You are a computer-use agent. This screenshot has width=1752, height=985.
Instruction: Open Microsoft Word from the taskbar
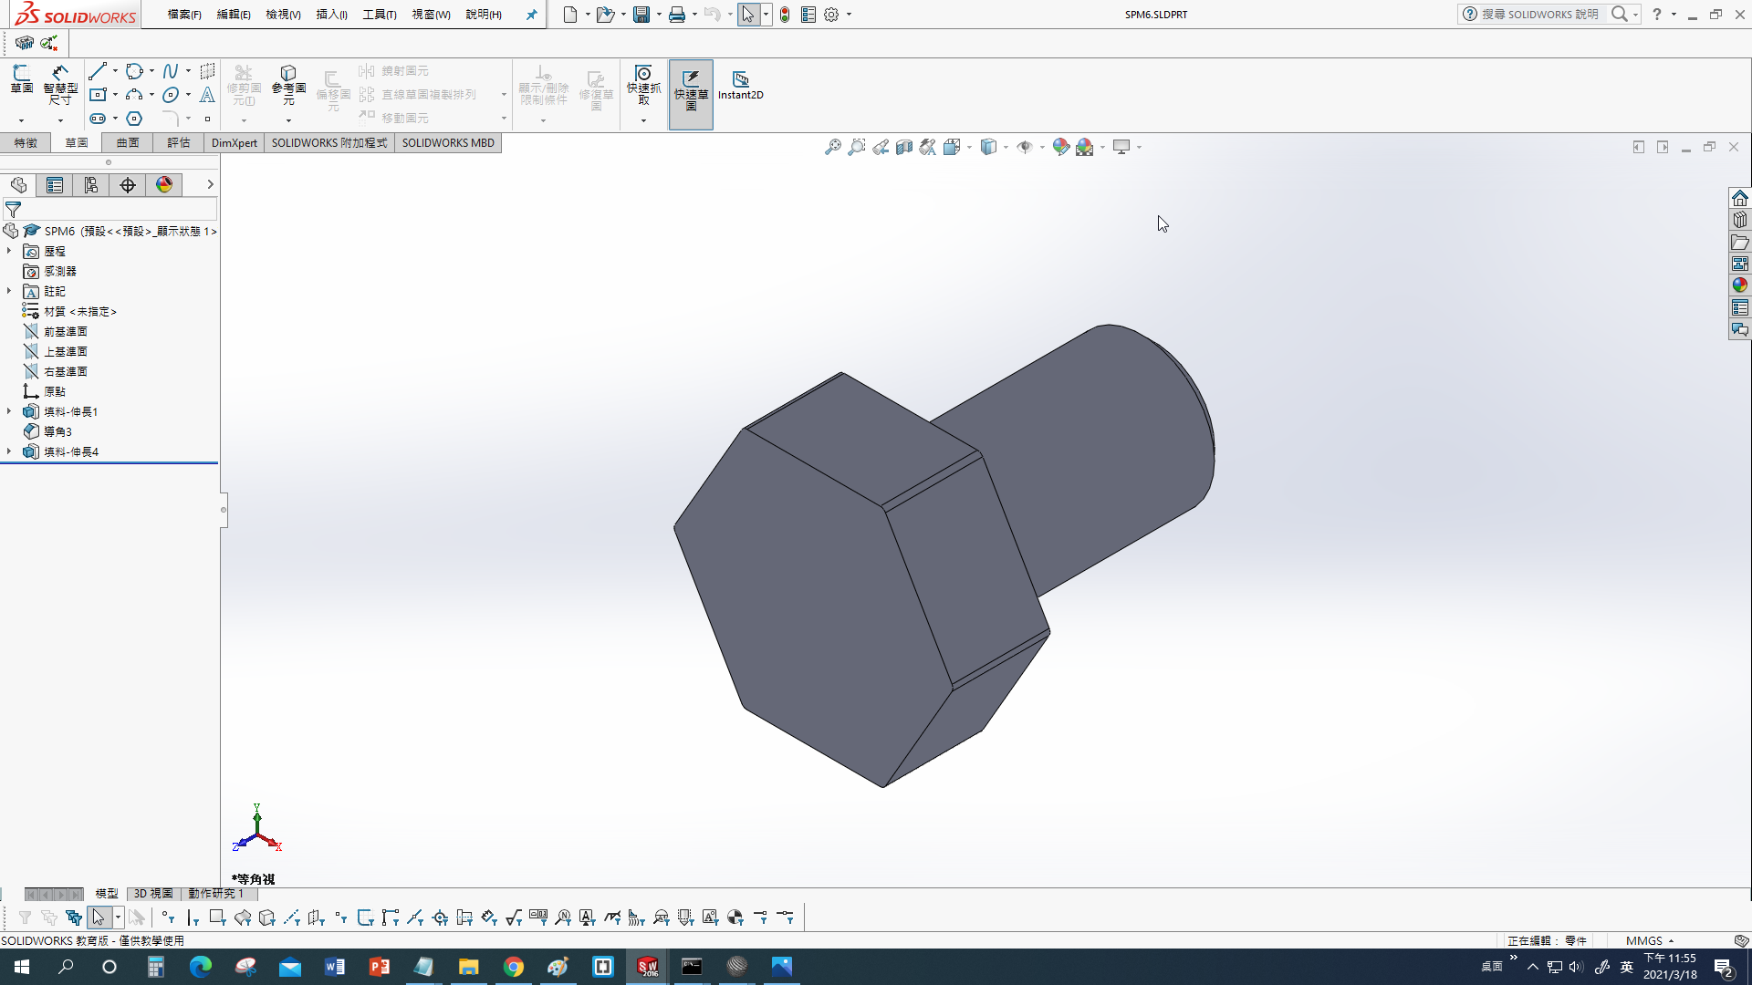click(x=335, y=967)
